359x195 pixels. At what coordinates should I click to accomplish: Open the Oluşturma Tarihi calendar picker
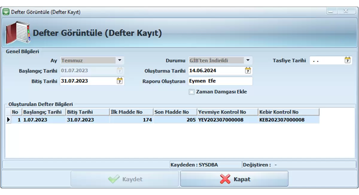coord(248,71)
